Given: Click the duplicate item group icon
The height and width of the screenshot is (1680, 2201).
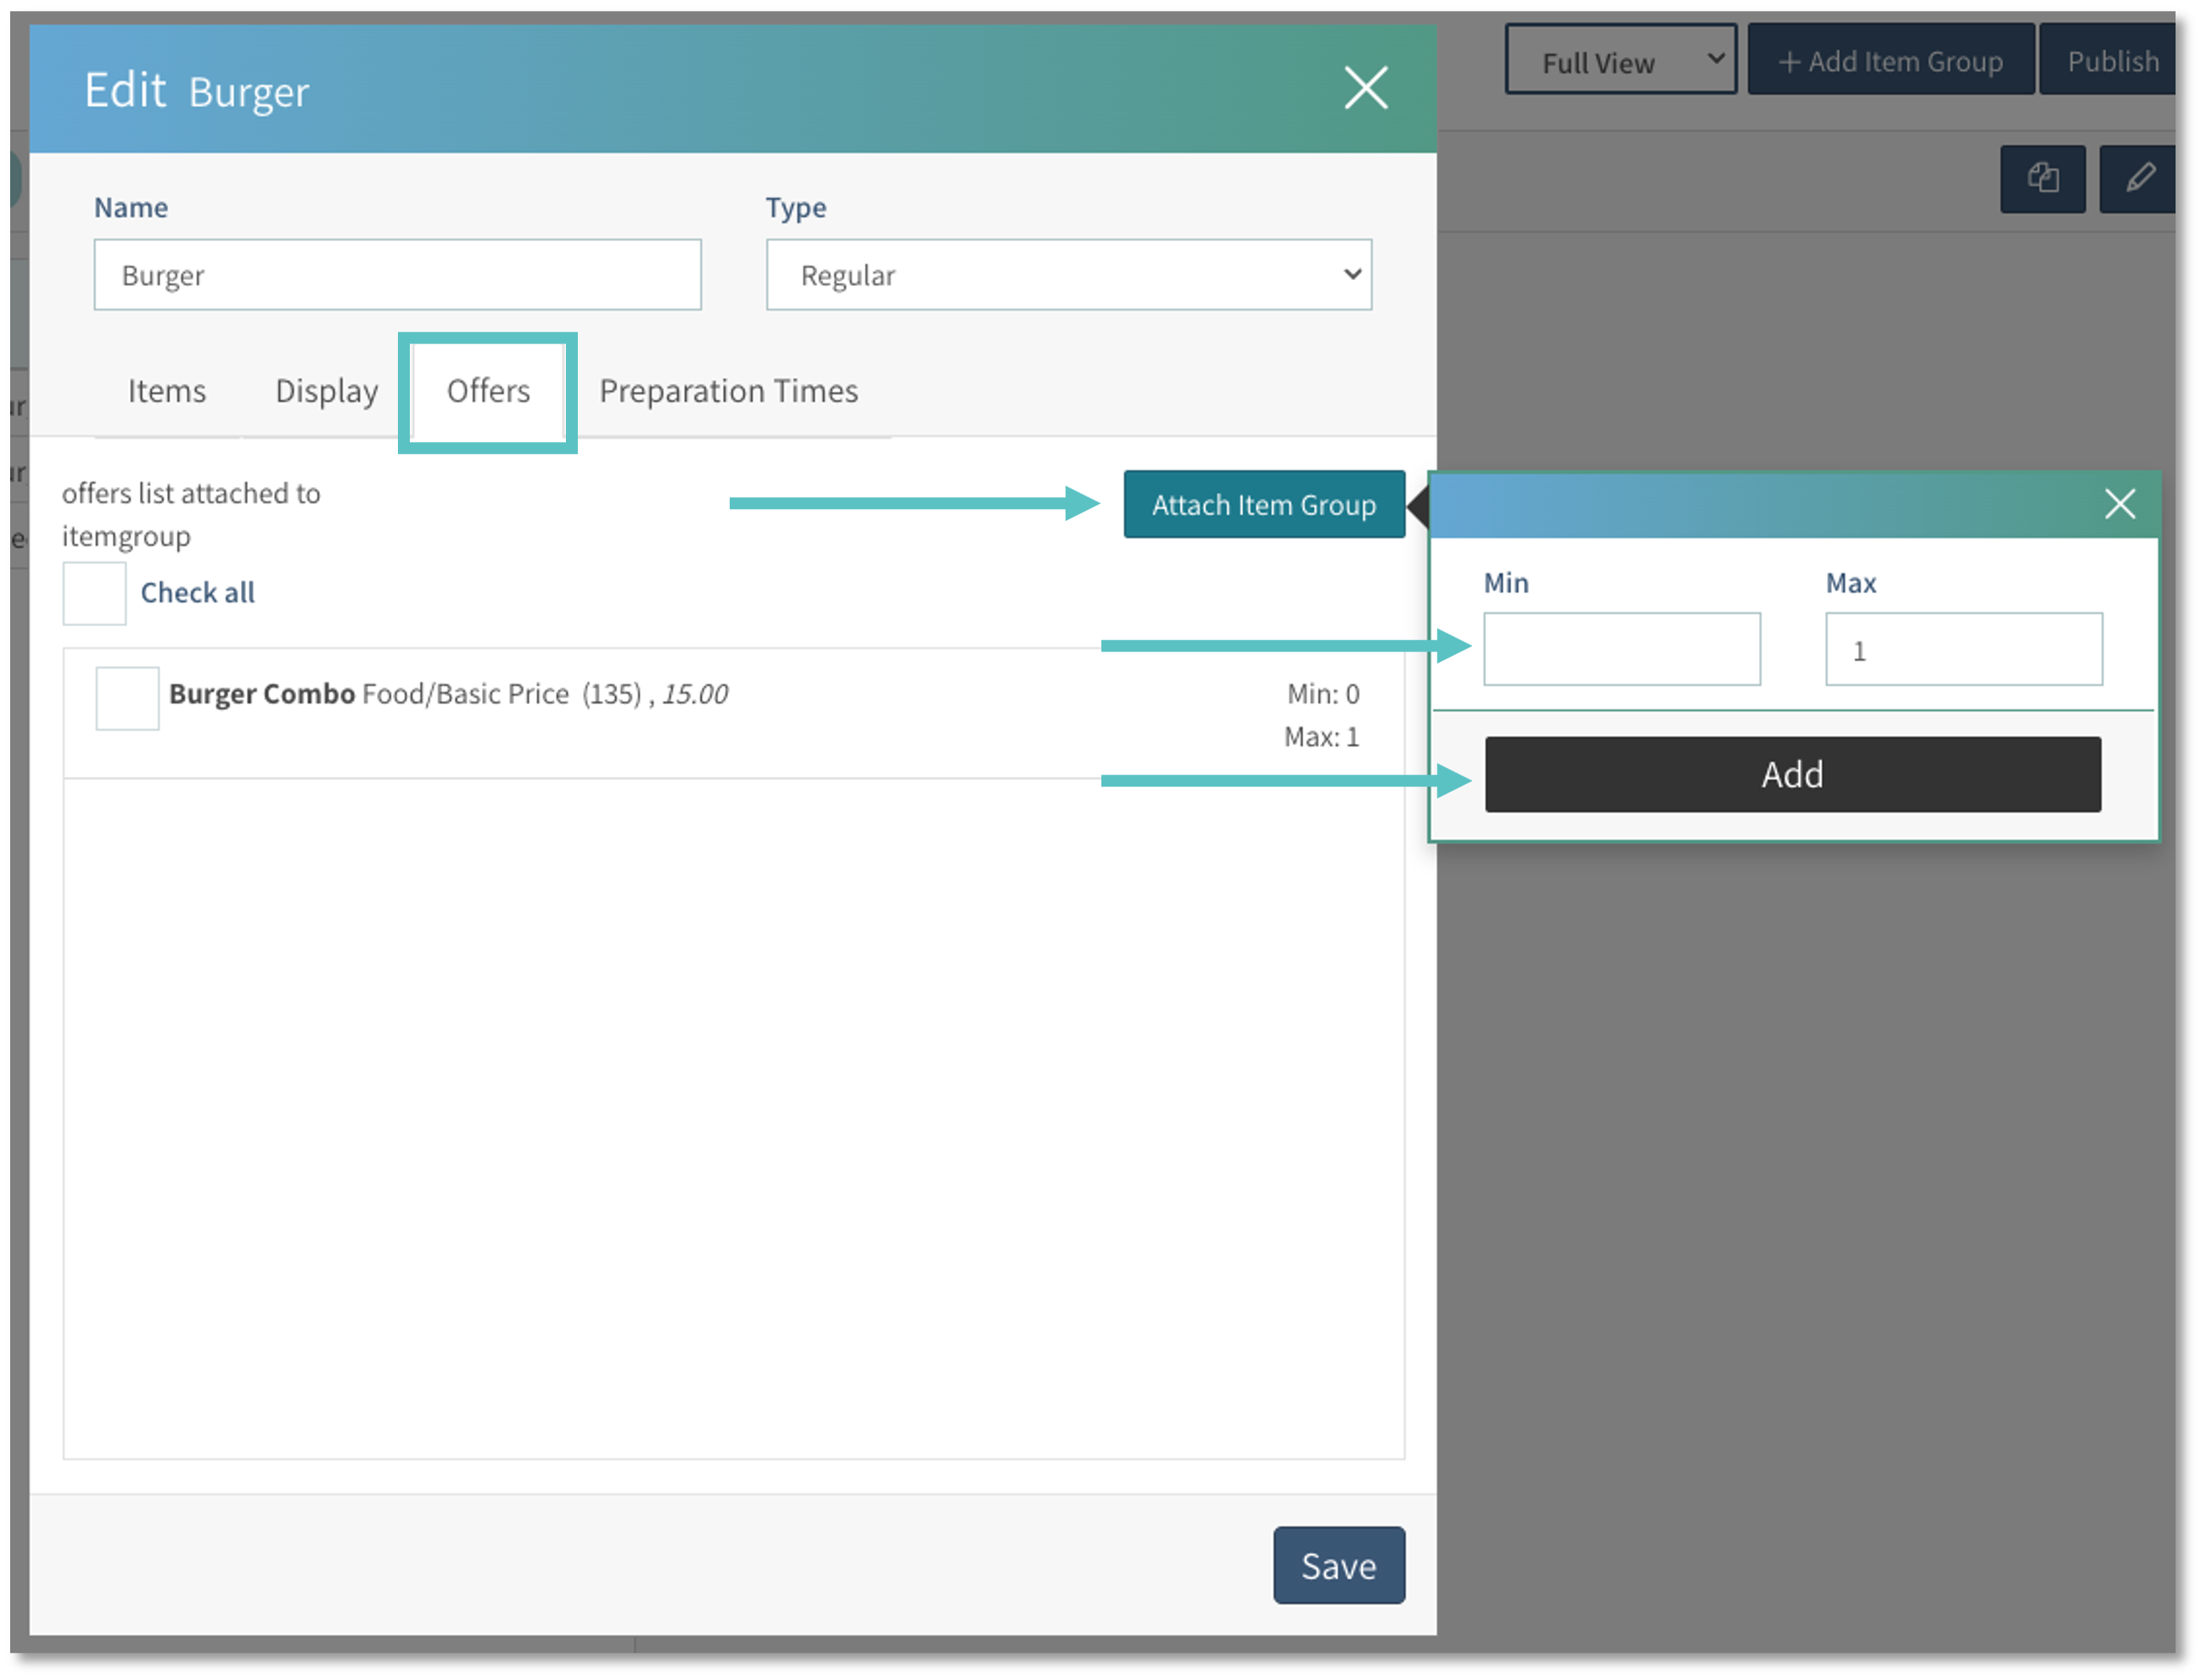Looking at the screenshot, I should tap(2043, 180).
